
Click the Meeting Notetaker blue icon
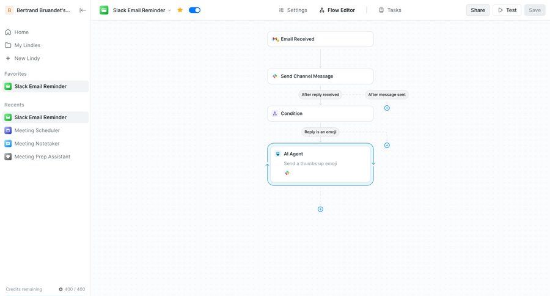pos(8,144)
